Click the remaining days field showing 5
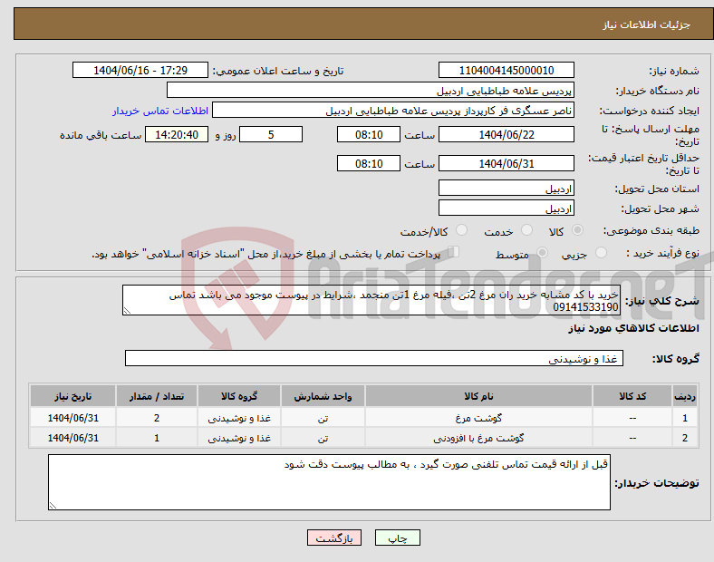The width and height of the screenshot is (714, 562). 271,134
